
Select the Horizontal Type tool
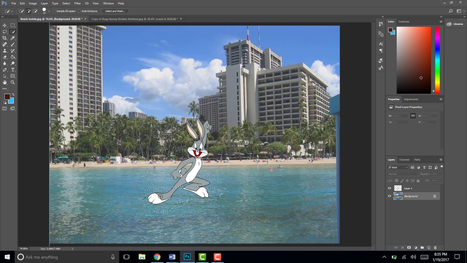(13, 70)
